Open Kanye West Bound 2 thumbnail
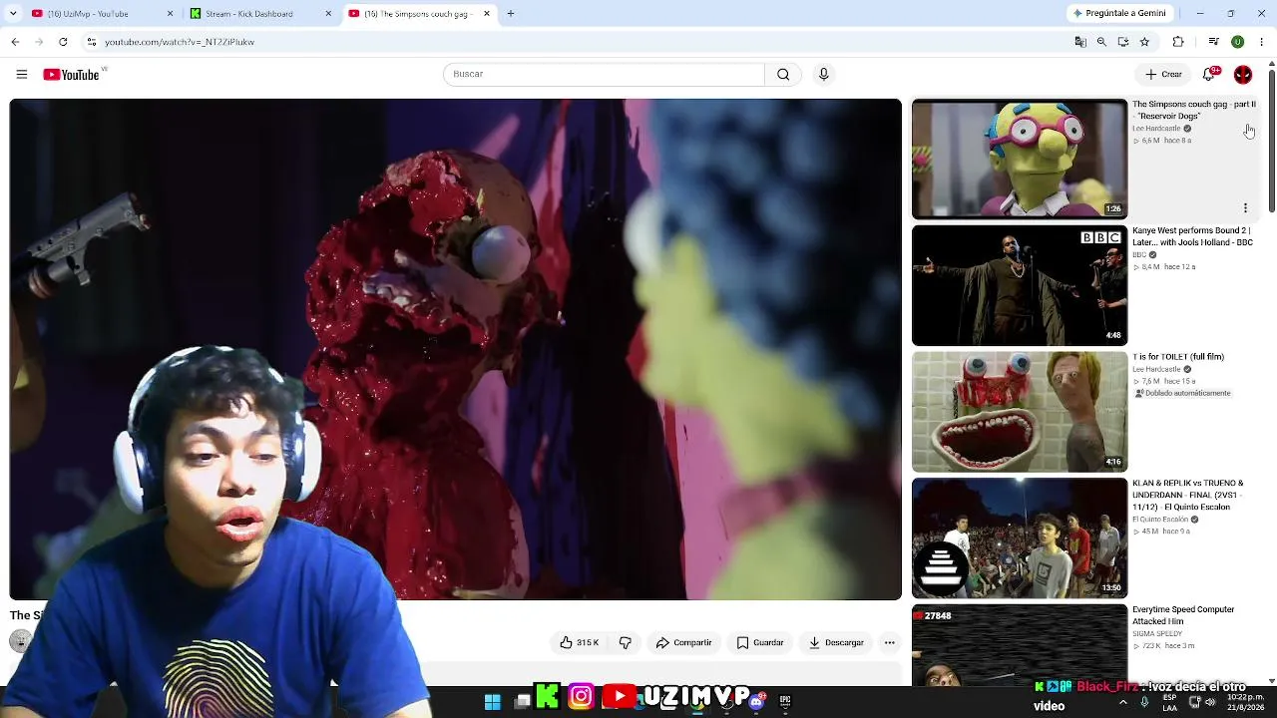Image resolution: width=1277 pixels, height=718 pixels. pyautogui.click(x=1020, y=285)
